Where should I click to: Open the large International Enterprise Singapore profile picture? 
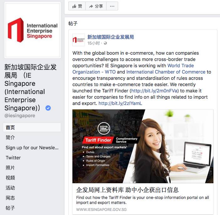tap(33, 30)
